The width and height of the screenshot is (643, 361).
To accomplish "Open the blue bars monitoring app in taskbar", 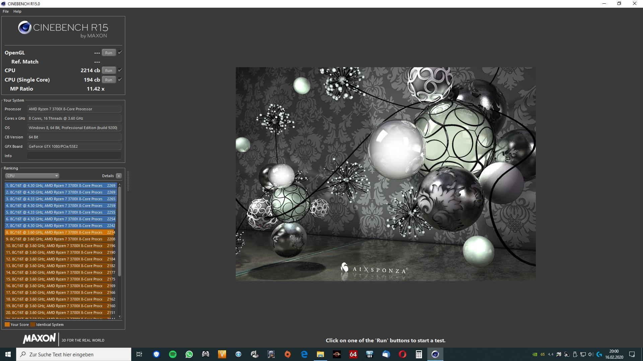I will 370,354.
